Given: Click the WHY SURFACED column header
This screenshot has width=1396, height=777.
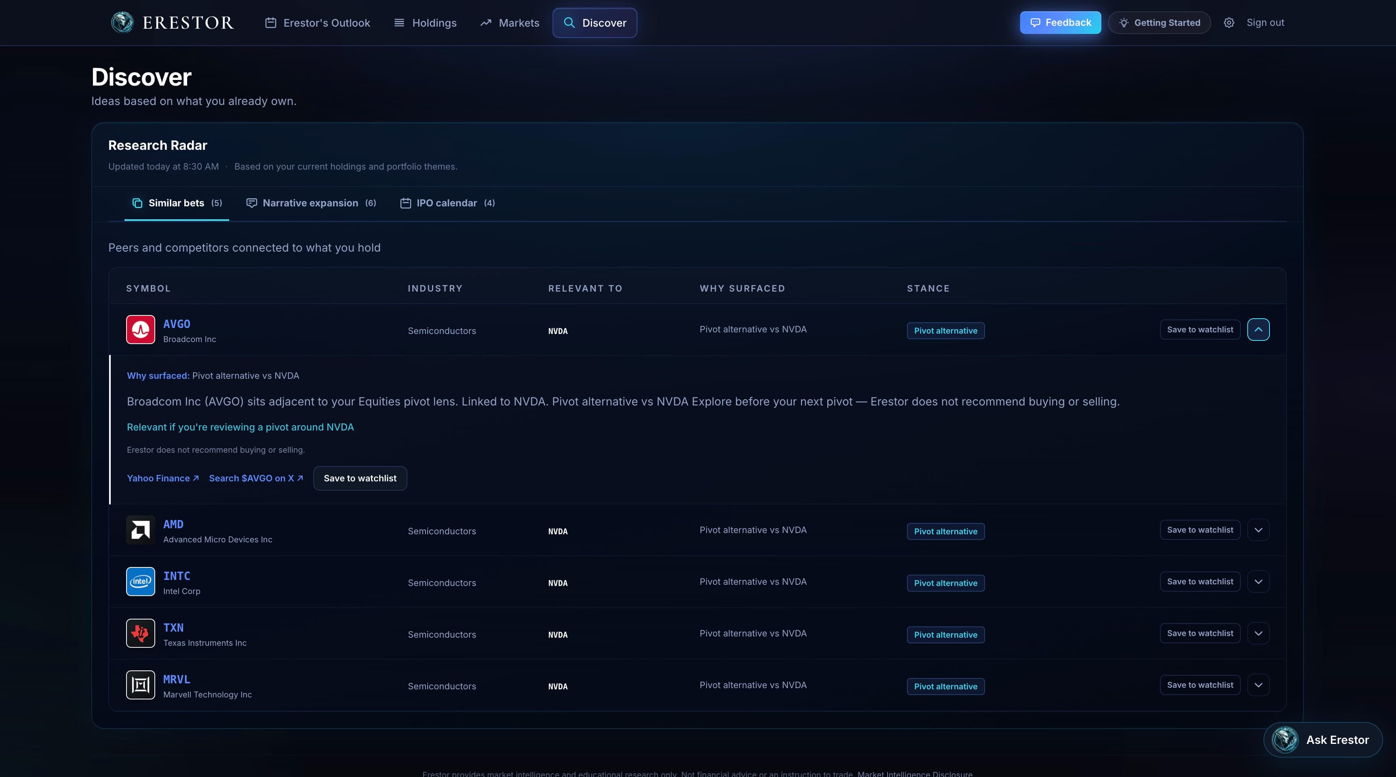Looking at the screenshot, I should click(742, 289).
